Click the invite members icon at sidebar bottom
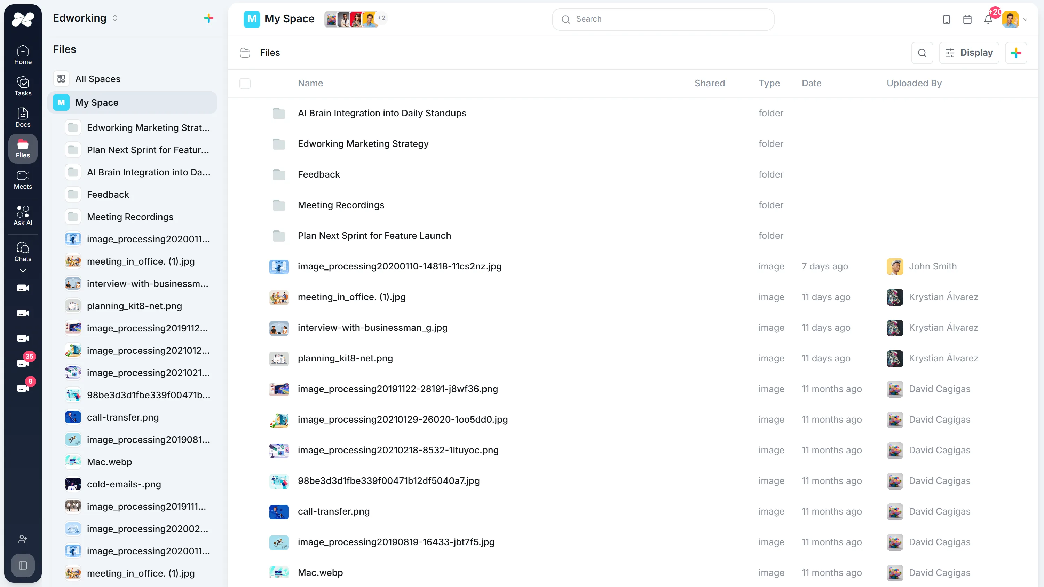 [x=23, y=539]
